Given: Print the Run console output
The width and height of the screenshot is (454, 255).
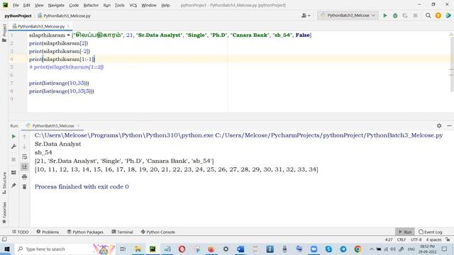Looking at the screenshot, I should pos(24,176).
